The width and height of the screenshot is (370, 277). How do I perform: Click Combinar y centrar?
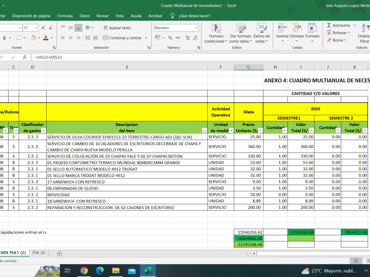(x=122, y=38)
